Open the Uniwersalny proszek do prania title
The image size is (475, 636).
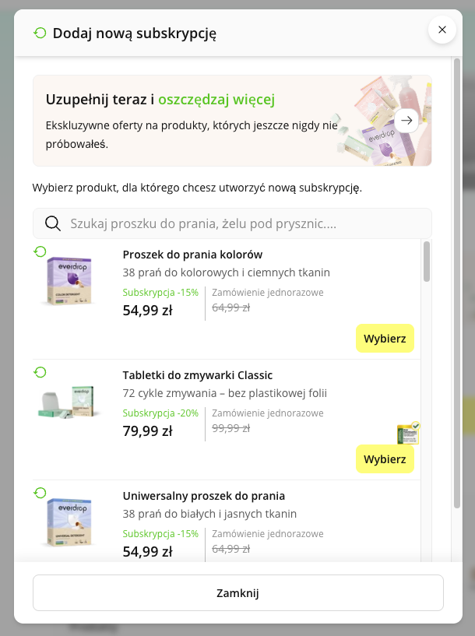click(204, 496)
